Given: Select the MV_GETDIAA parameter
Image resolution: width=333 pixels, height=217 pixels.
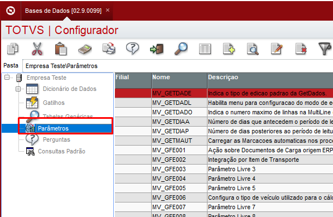Looking at the screenshot, I should (171, 122).
